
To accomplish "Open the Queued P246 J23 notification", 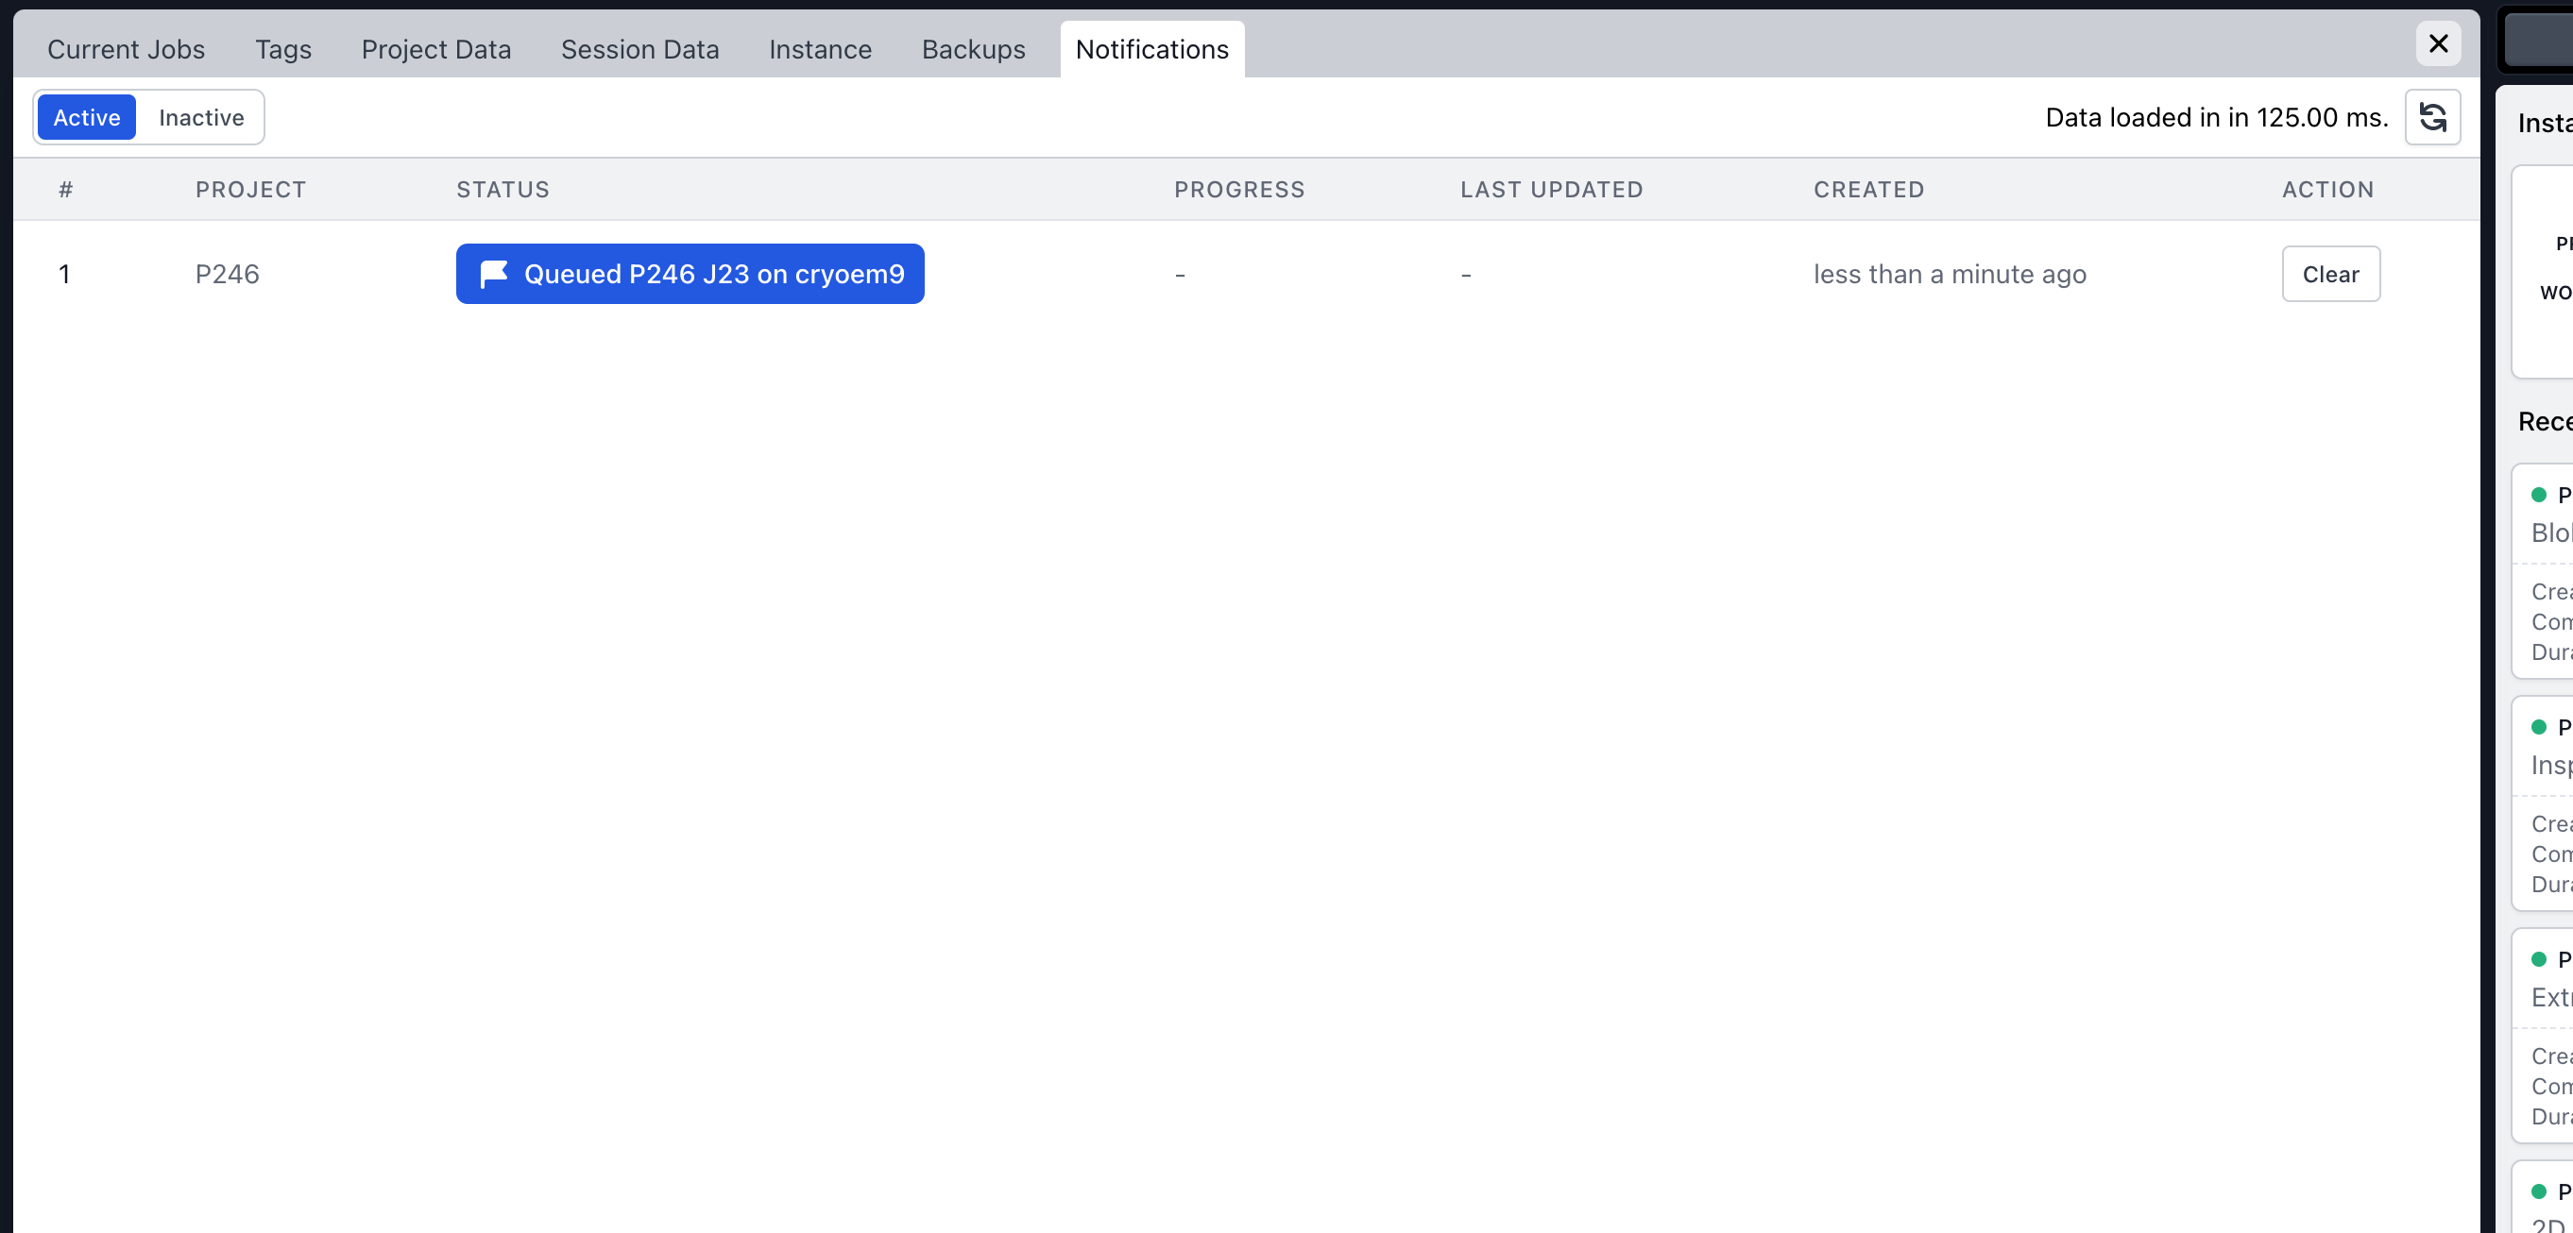I will point(713,275).
